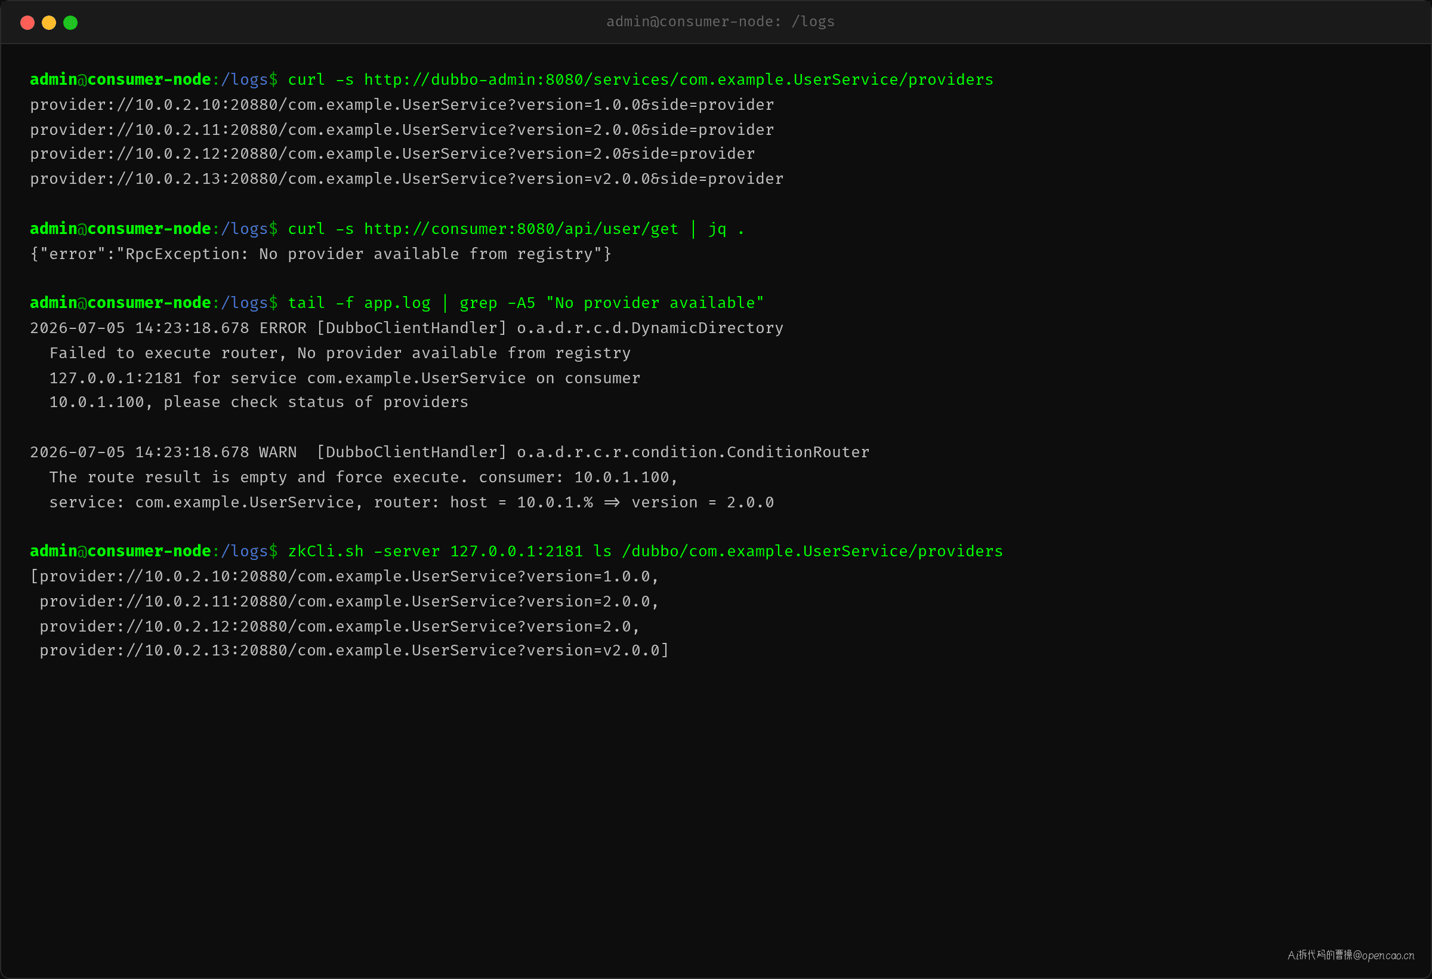Viewport: 1432px width, 979px height.
Task: Click the red close window button
Action: [x=27, y=23]
